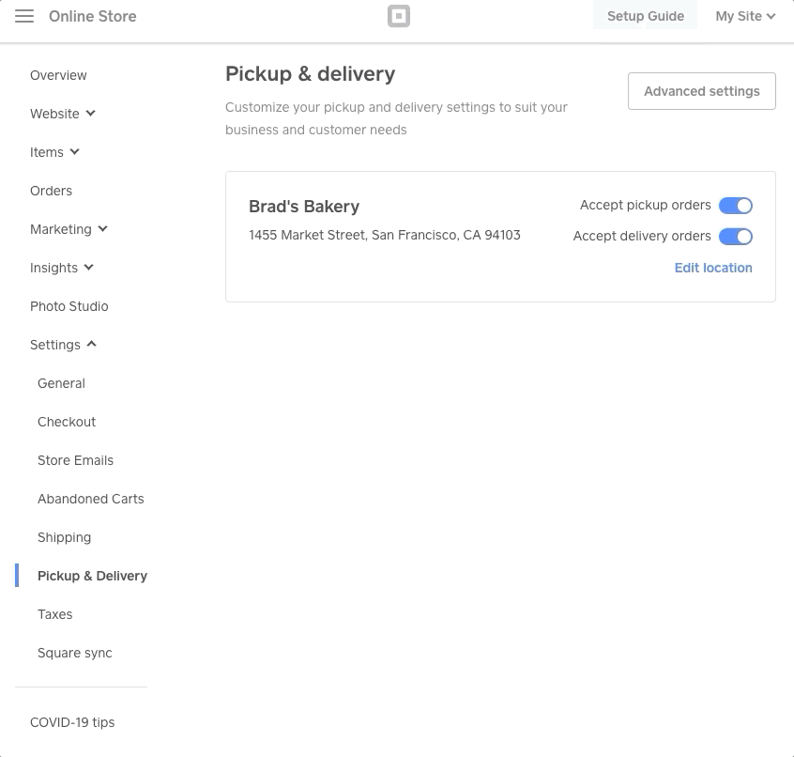Select Shipping settings item
Viewport: 794px width, 757px height.
click(x=64, y=537)
